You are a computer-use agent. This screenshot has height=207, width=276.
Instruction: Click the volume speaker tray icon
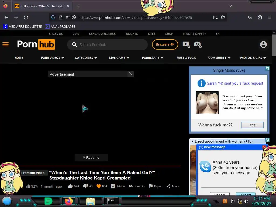[x=246, y=201]
